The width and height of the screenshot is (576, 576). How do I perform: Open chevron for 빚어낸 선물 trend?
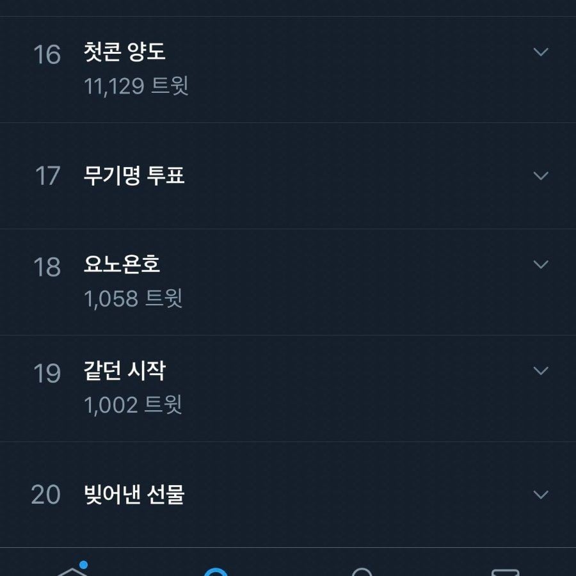tap(541, 495)
